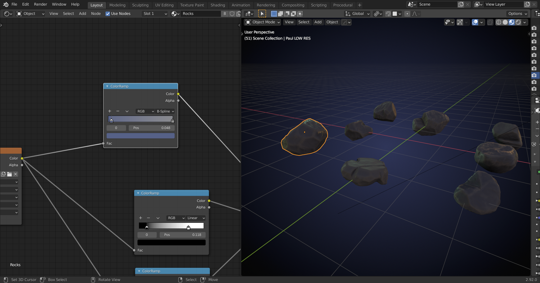Screen dimensions: 540x283
Task: Switch to rendered viewport shading
Action: pos(518,22)
